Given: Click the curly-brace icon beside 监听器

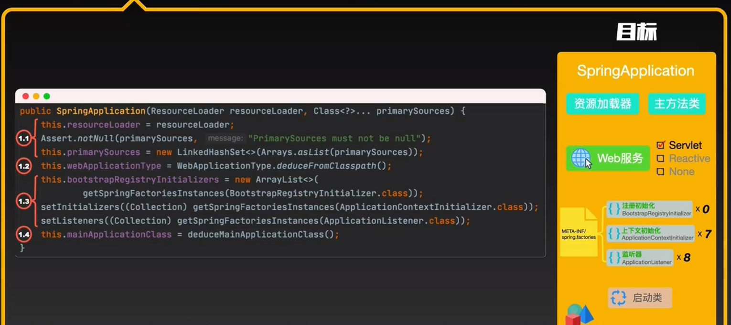Looking at the screenshot, I should (x=613, y=258).
